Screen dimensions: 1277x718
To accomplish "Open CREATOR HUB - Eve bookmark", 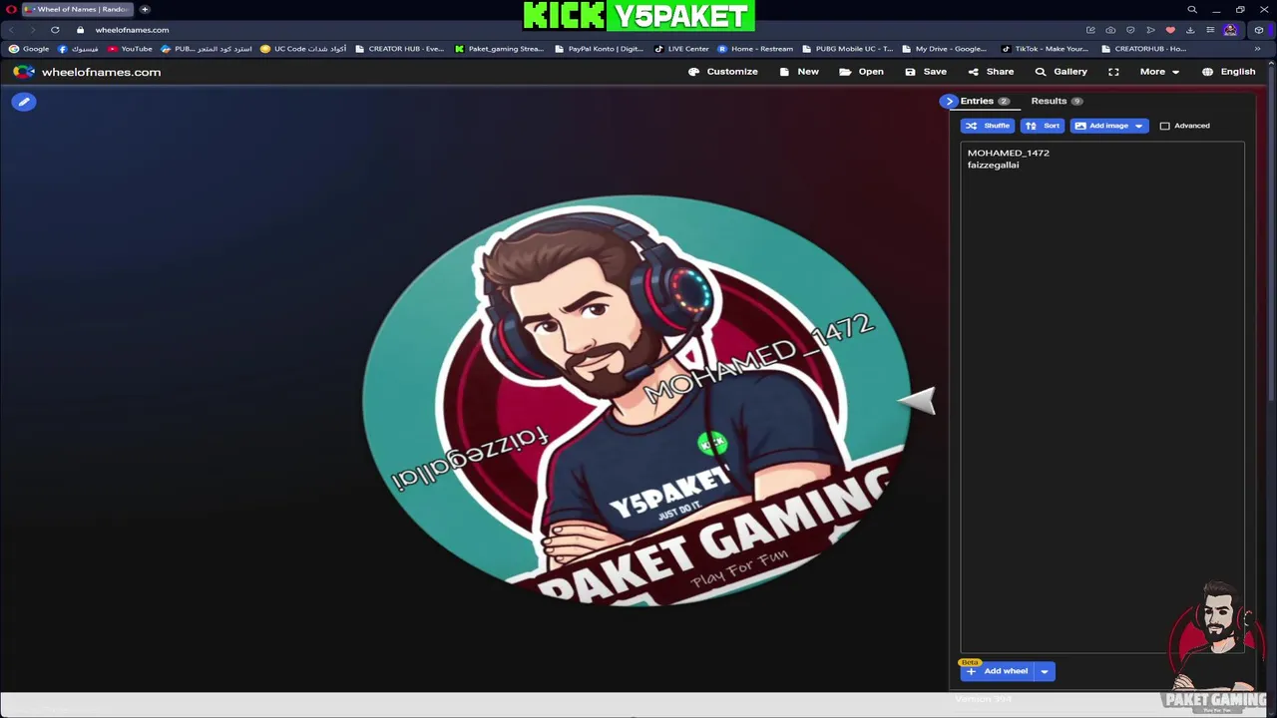I will coord(399,49).
